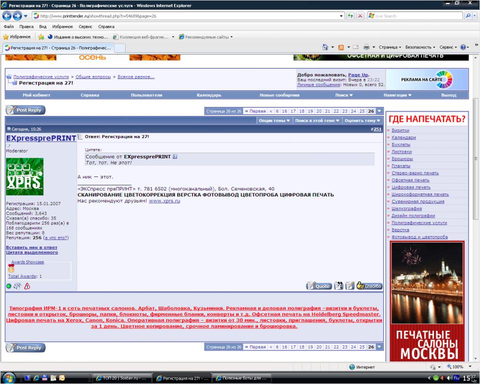Click the top Post Reply button
Screen dimensions: 480x384
click(25, 110)
